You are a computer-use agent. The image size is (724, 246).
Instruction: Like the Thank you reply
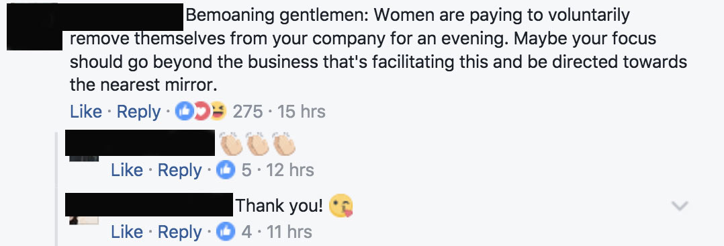click(127, 231)
